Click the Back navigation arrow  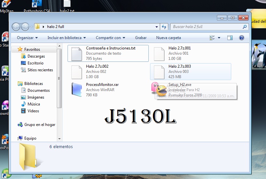tap(16, 27)
